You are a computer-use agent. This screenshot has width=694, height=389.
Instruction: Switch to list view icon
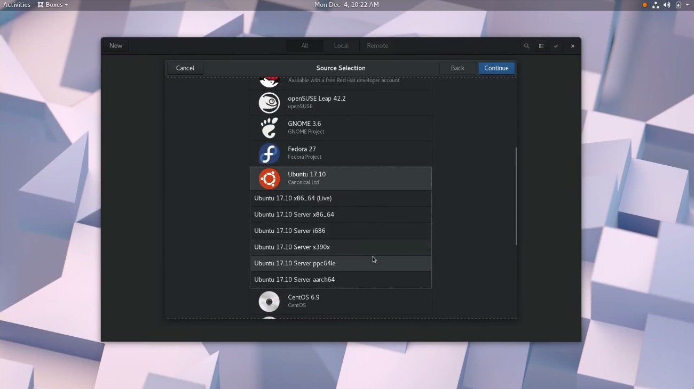541,46
